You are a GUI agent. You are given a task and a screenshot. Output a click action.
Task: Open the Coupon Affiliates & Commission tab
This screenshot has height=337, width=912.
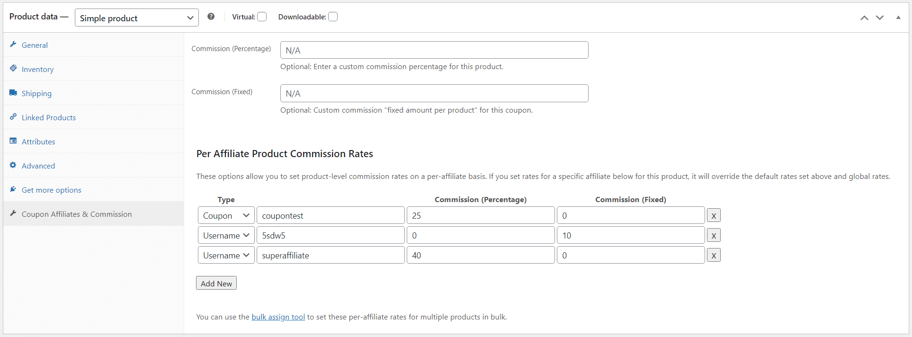pyautogui.click(x=94, y=214)
